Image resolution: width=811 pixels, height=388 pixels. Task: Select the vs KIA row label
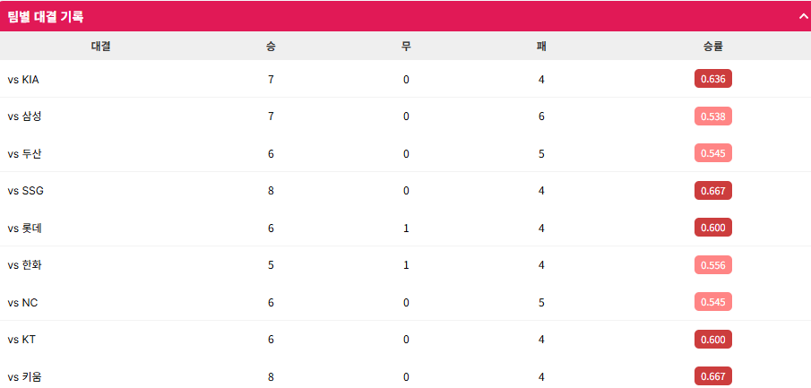(23, 80)
